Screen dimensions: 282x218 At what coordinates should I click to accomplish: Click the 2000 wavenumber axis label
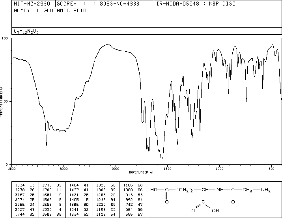[116, 169]
